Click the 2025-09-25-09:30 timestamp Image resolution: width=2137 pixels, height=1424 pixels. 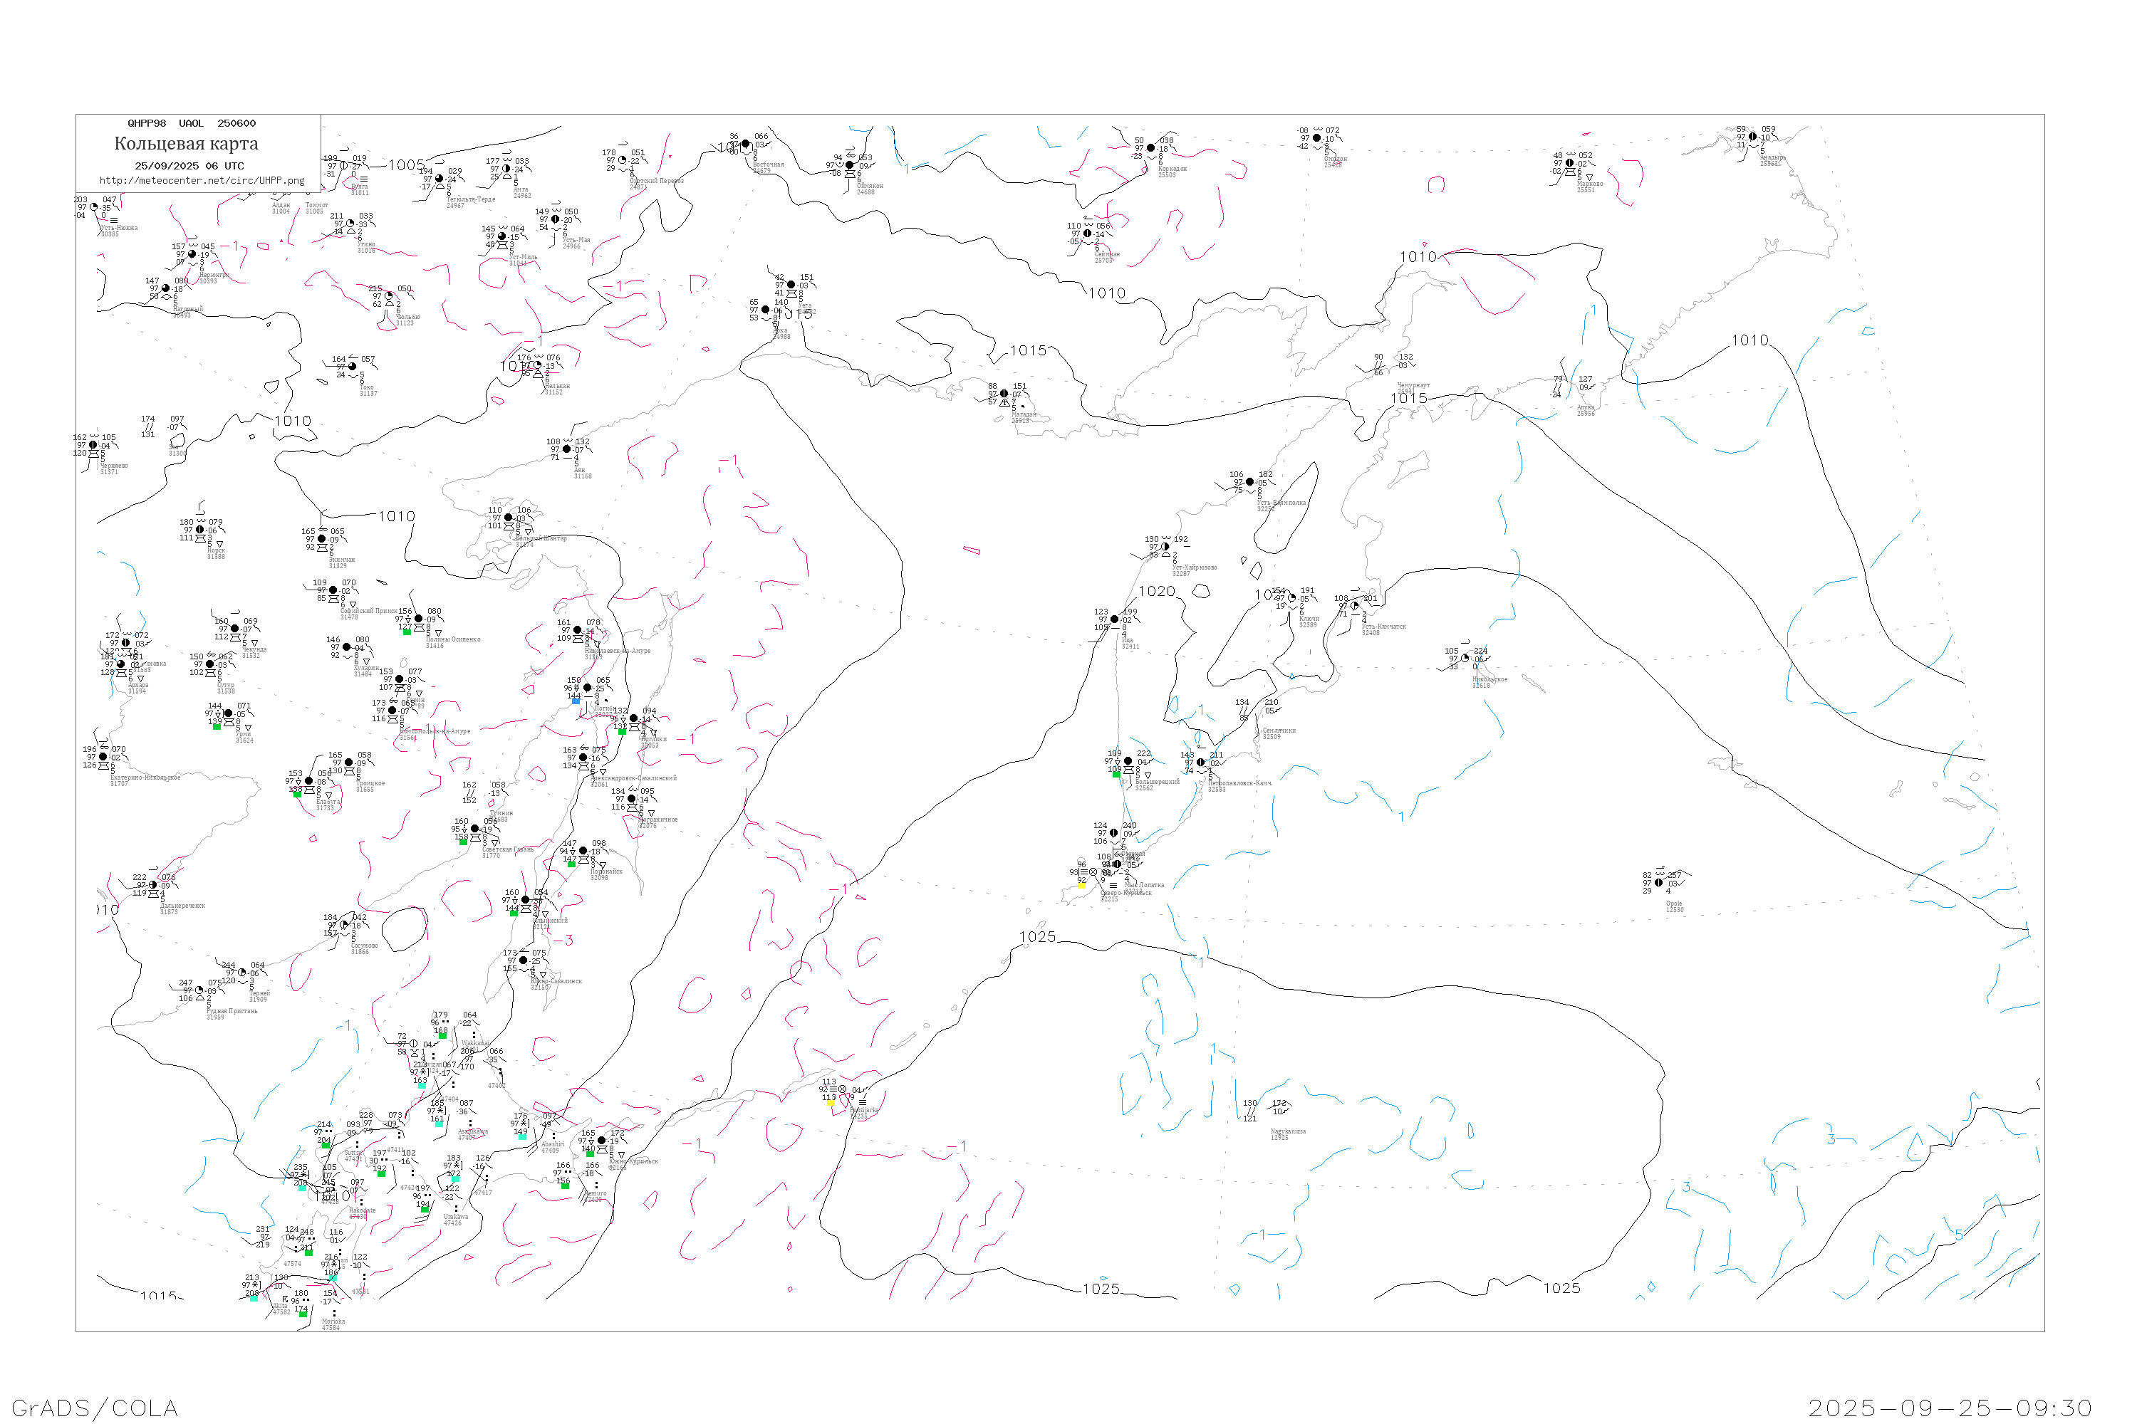(x=1950, y=1408)
